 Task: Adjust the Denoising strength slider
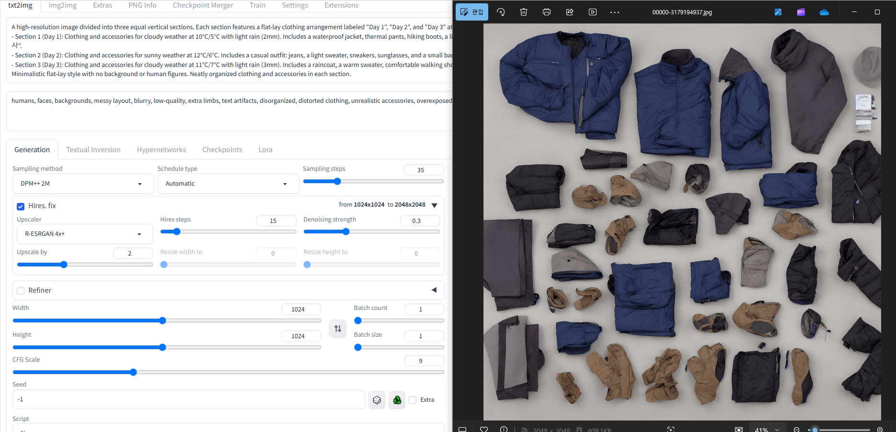(x=372, y=232)
